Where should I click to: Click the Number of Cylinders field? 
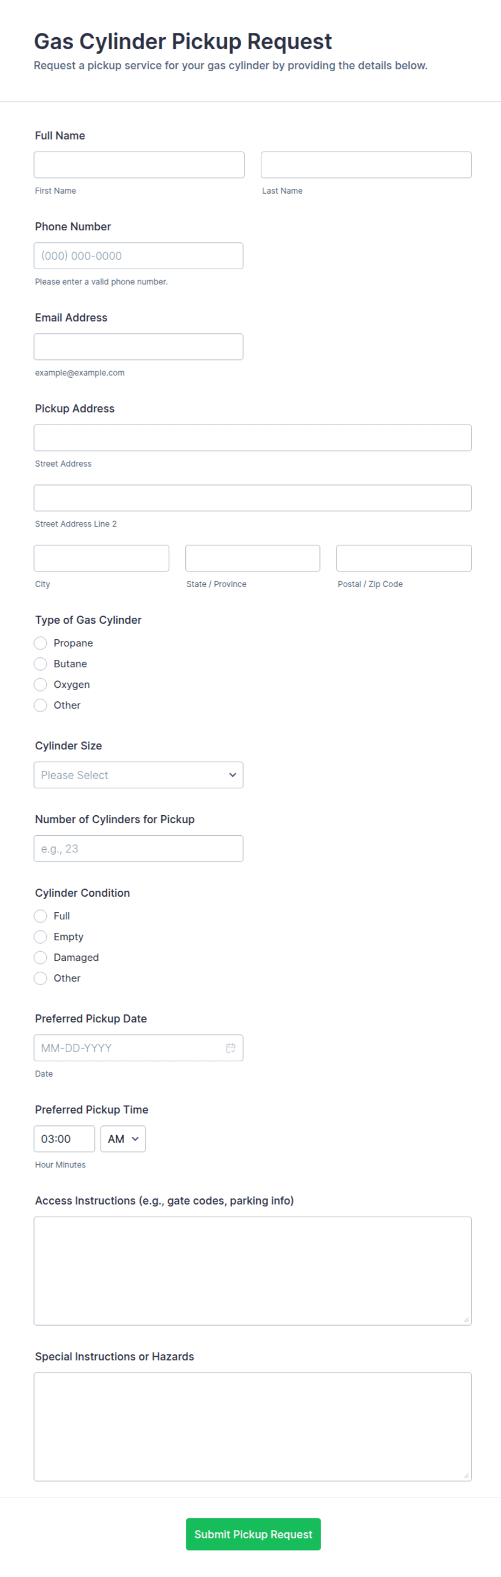(138, 849)
